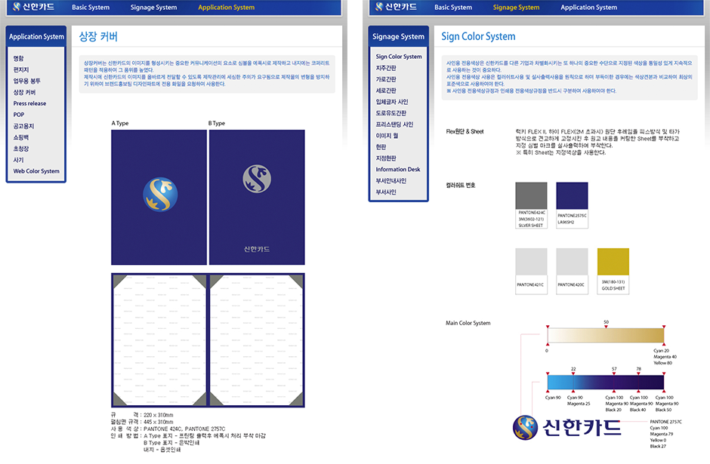The image size is (710, 464).
Task: Click the silver Shinhan symbol on the B Type cover
Action: (257, 179)
